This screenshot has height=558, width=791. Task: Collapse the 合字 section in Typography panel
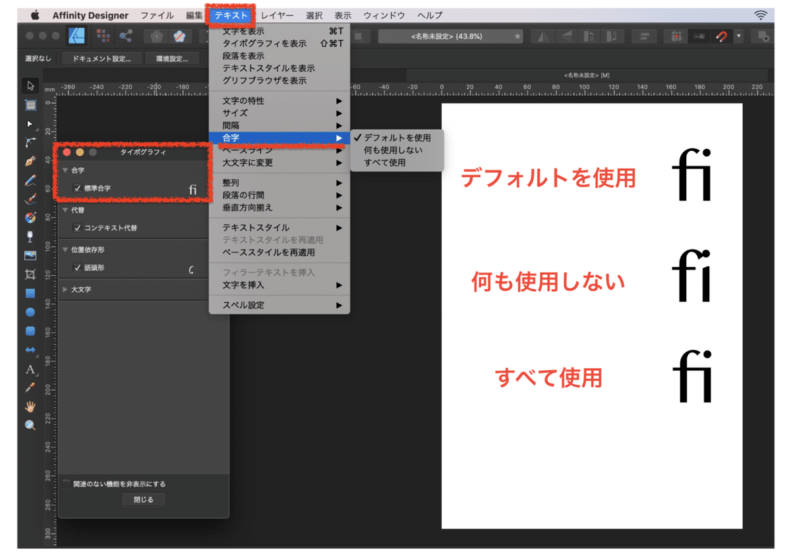65,171
